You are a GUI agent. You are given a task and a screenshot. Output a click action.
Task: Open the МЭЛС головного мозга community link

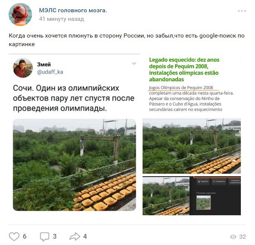coord(73,10)
